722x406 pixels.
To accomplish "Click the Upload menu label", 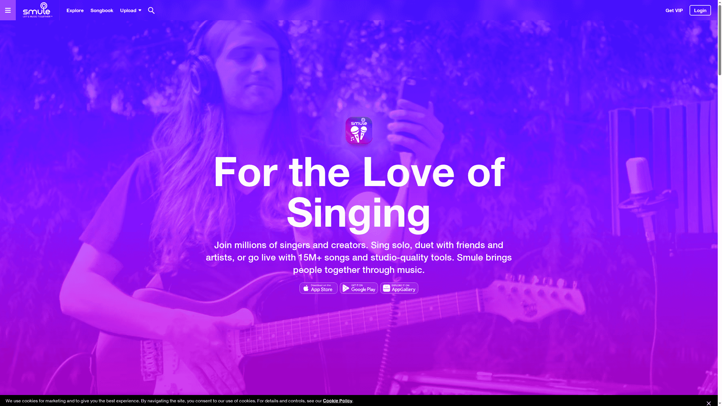I will (x=128, y=10).
